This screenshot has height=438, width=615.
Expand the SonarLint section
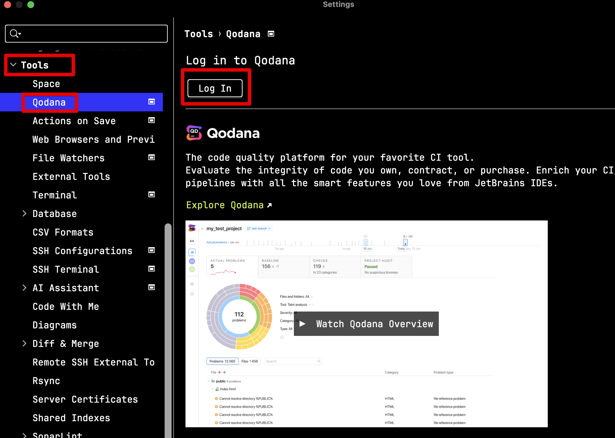click(x=24, y=435)
